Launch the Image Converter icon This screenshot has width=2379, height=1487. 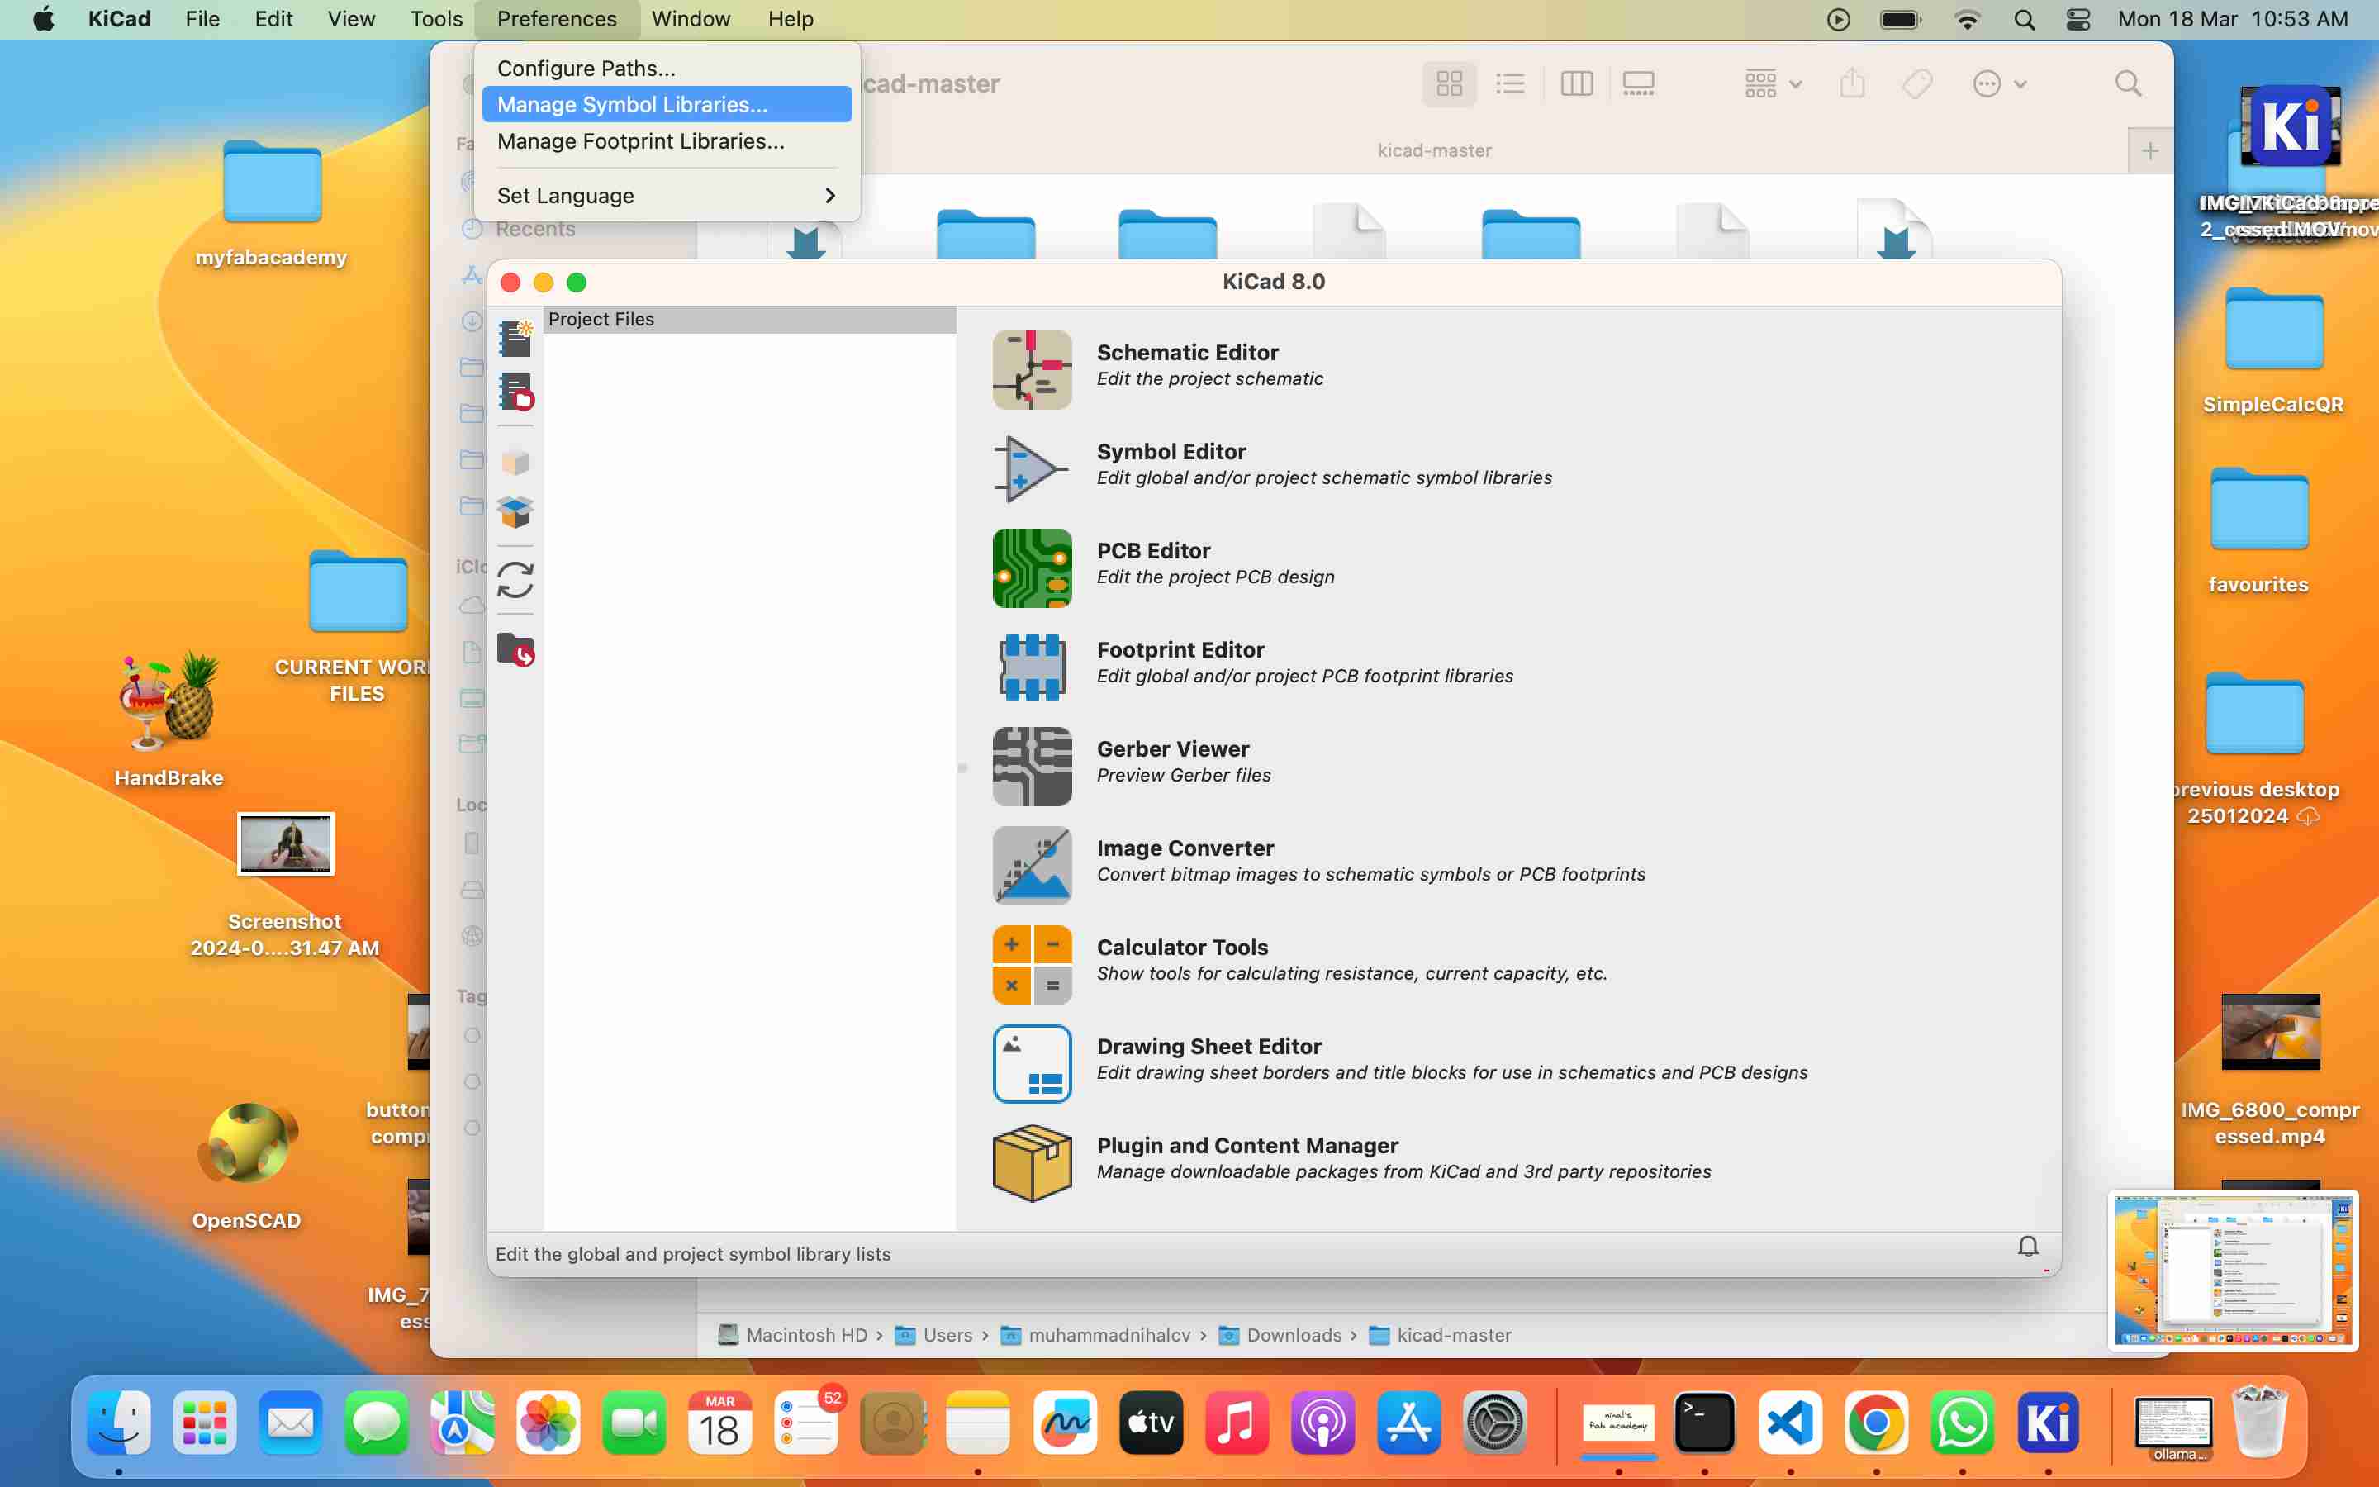pyautogui.click(x=1031, y=866)
